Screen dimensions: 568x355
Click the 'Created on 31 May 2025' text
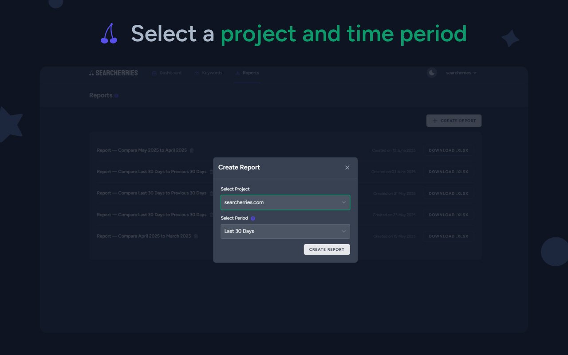point(394,193)
